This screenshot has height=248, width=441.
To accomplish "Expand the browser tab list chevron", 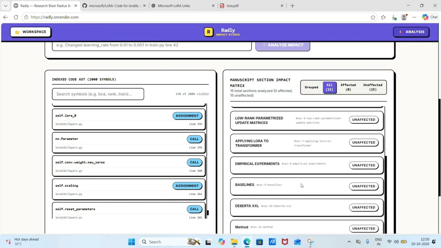I will [6, 6].
